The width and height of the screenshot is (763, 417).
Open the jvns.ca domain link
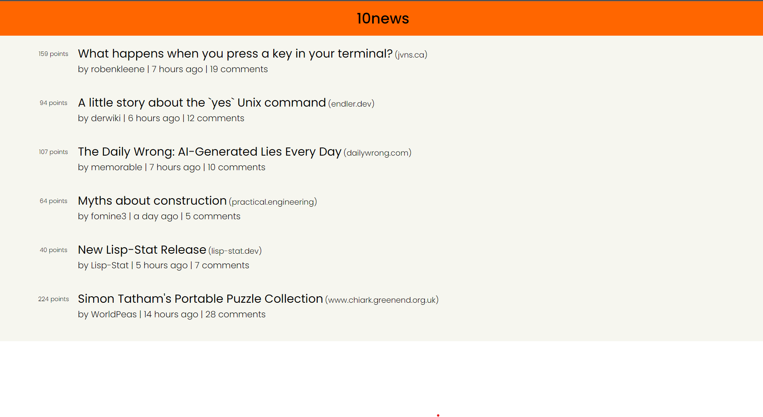(x=411, y=55)
